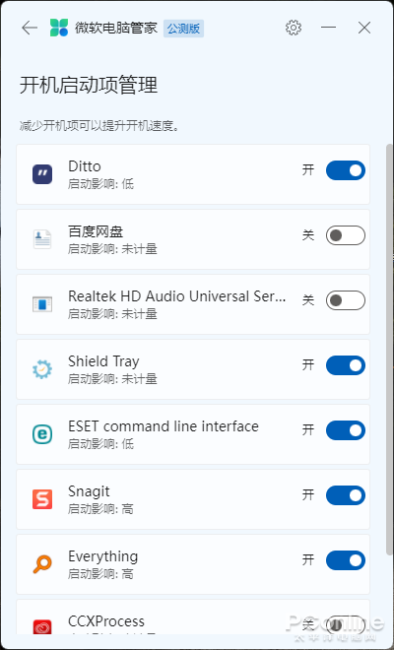Click the Microsoft PC Manager logo icon

tap(59, 28)
